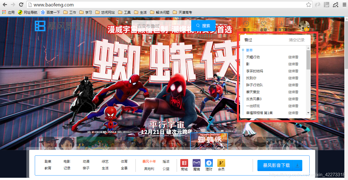Open 幸福照相馆 第1集 history entry

tap(259, 113)
